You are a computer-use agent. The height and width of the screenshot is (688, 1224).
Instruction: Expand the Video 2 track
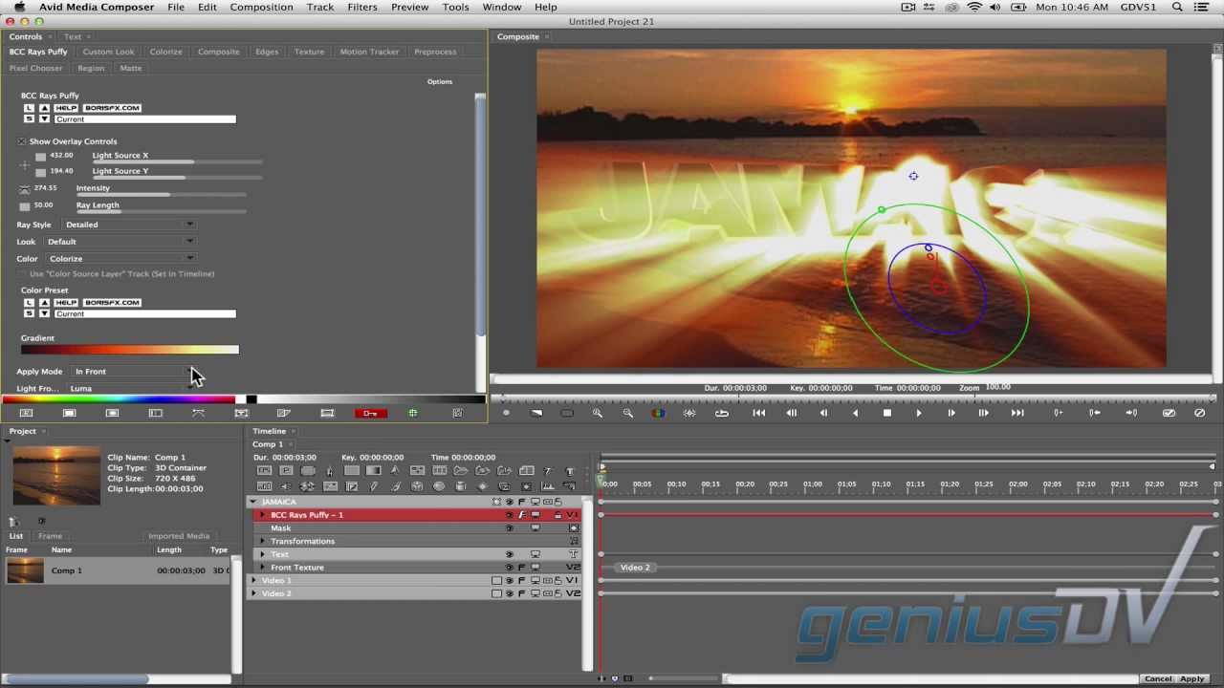click(x=253, y=593)
